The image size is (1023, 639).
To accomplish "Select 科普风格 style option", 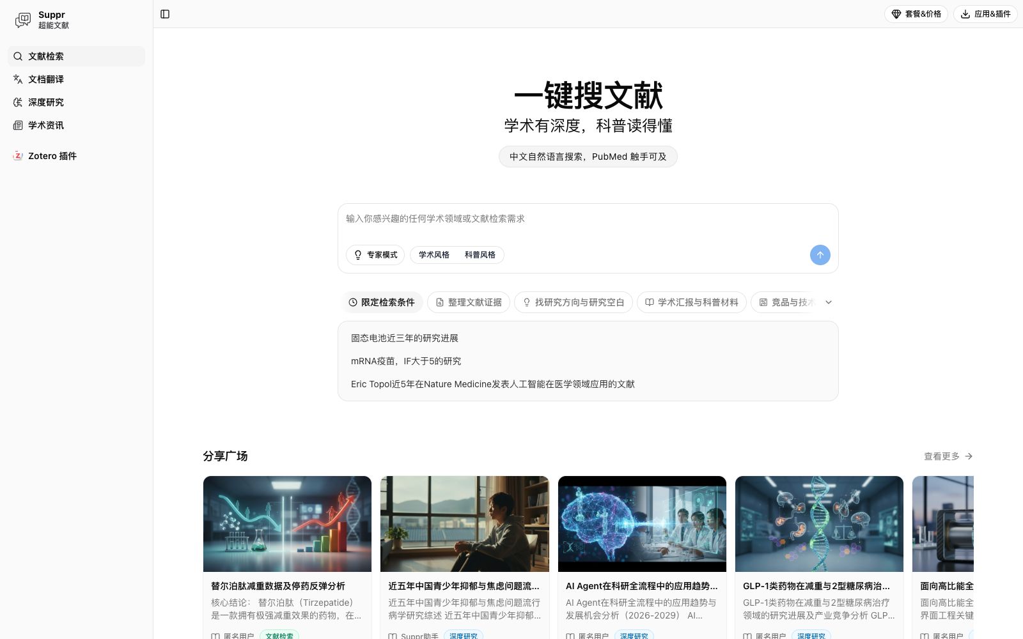I will pos(480,255).
